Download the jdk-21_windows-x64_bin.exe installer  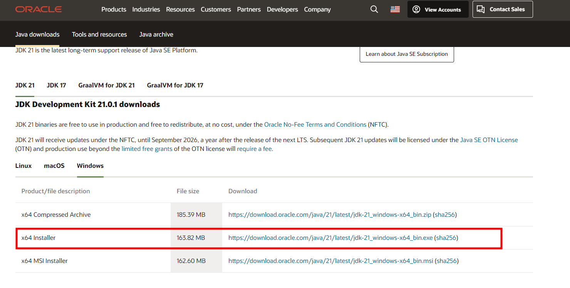[x=330, y=238]
